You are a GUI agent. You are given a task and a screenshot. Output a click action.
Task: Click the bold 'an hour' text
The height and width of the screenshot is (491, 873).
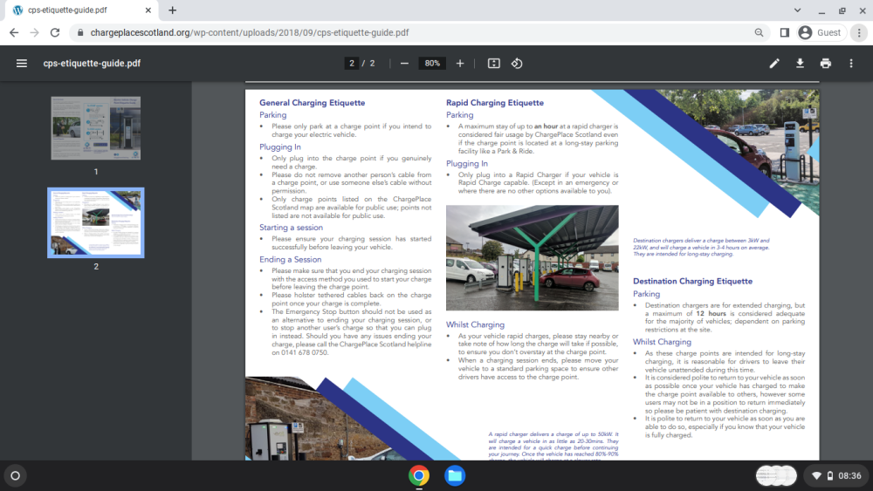tap(546, 126)
